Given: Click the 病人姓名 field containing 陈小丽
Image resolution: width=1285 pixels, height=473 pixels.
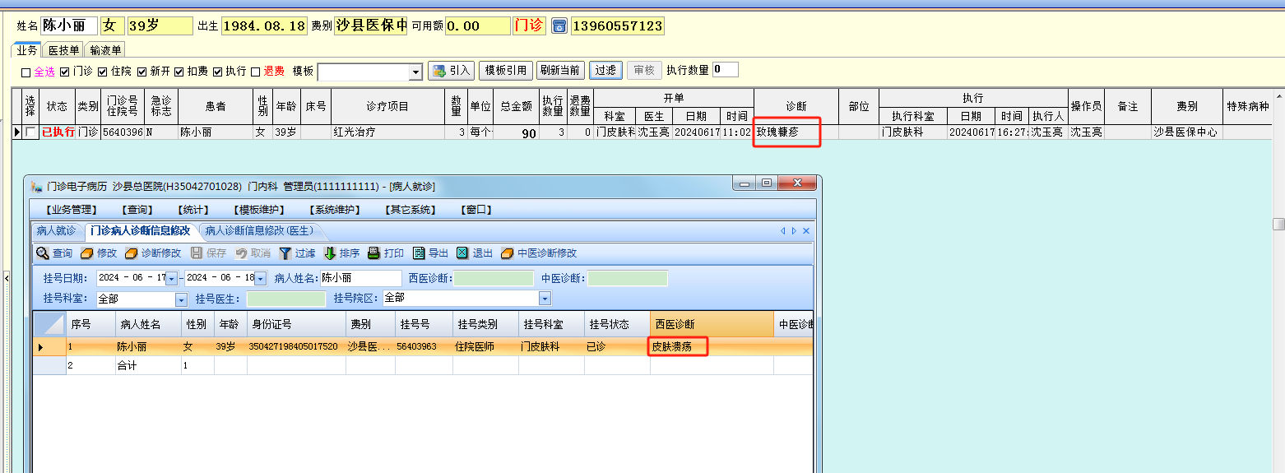Looking at the screenshot, I should click(x=360, y=278).
